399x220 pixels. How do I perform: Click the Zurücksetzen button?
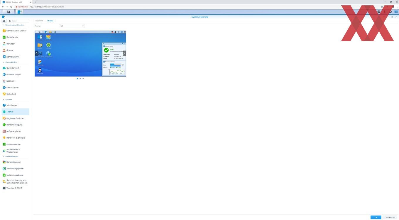[390, 217]
